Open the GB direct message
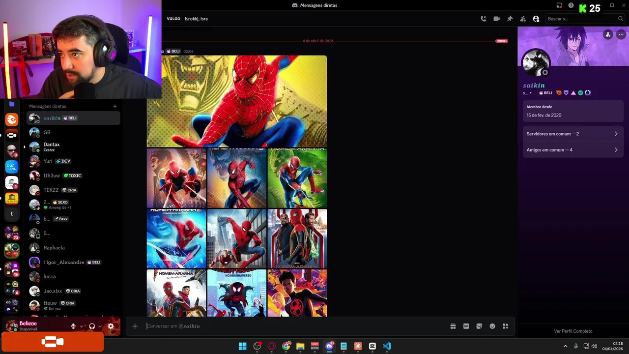 coord(73,132)
